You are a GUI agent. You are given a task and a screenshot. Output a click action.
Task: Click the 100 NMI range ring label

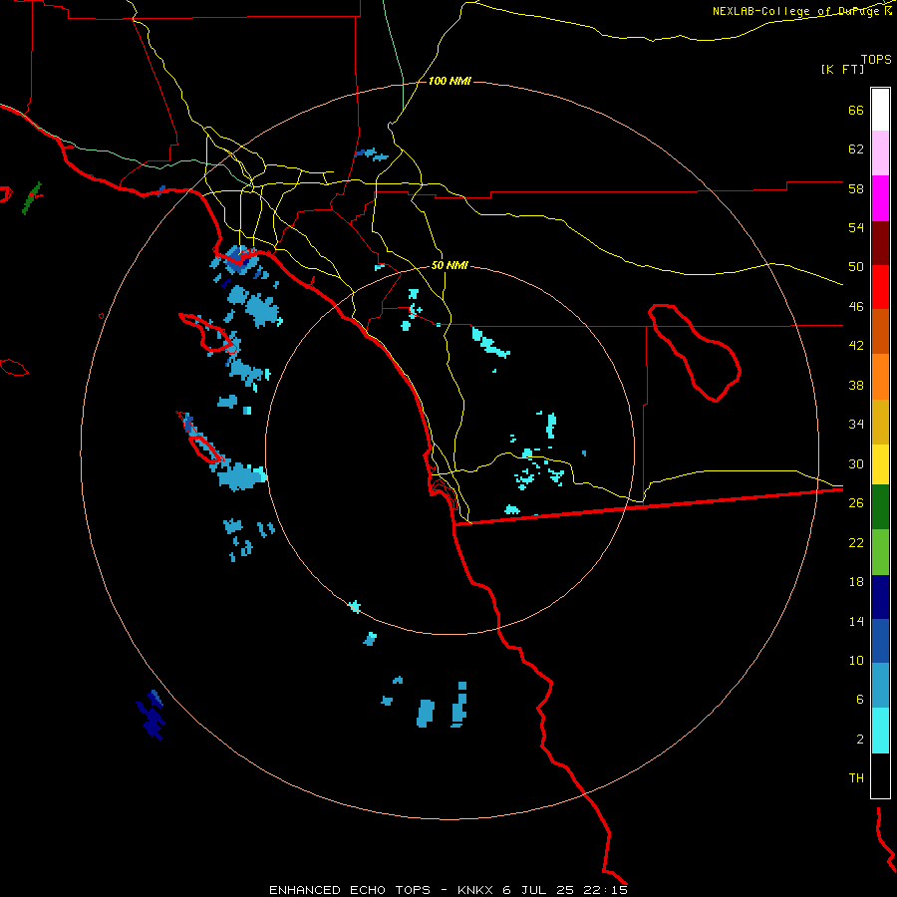tap(449, 82)
